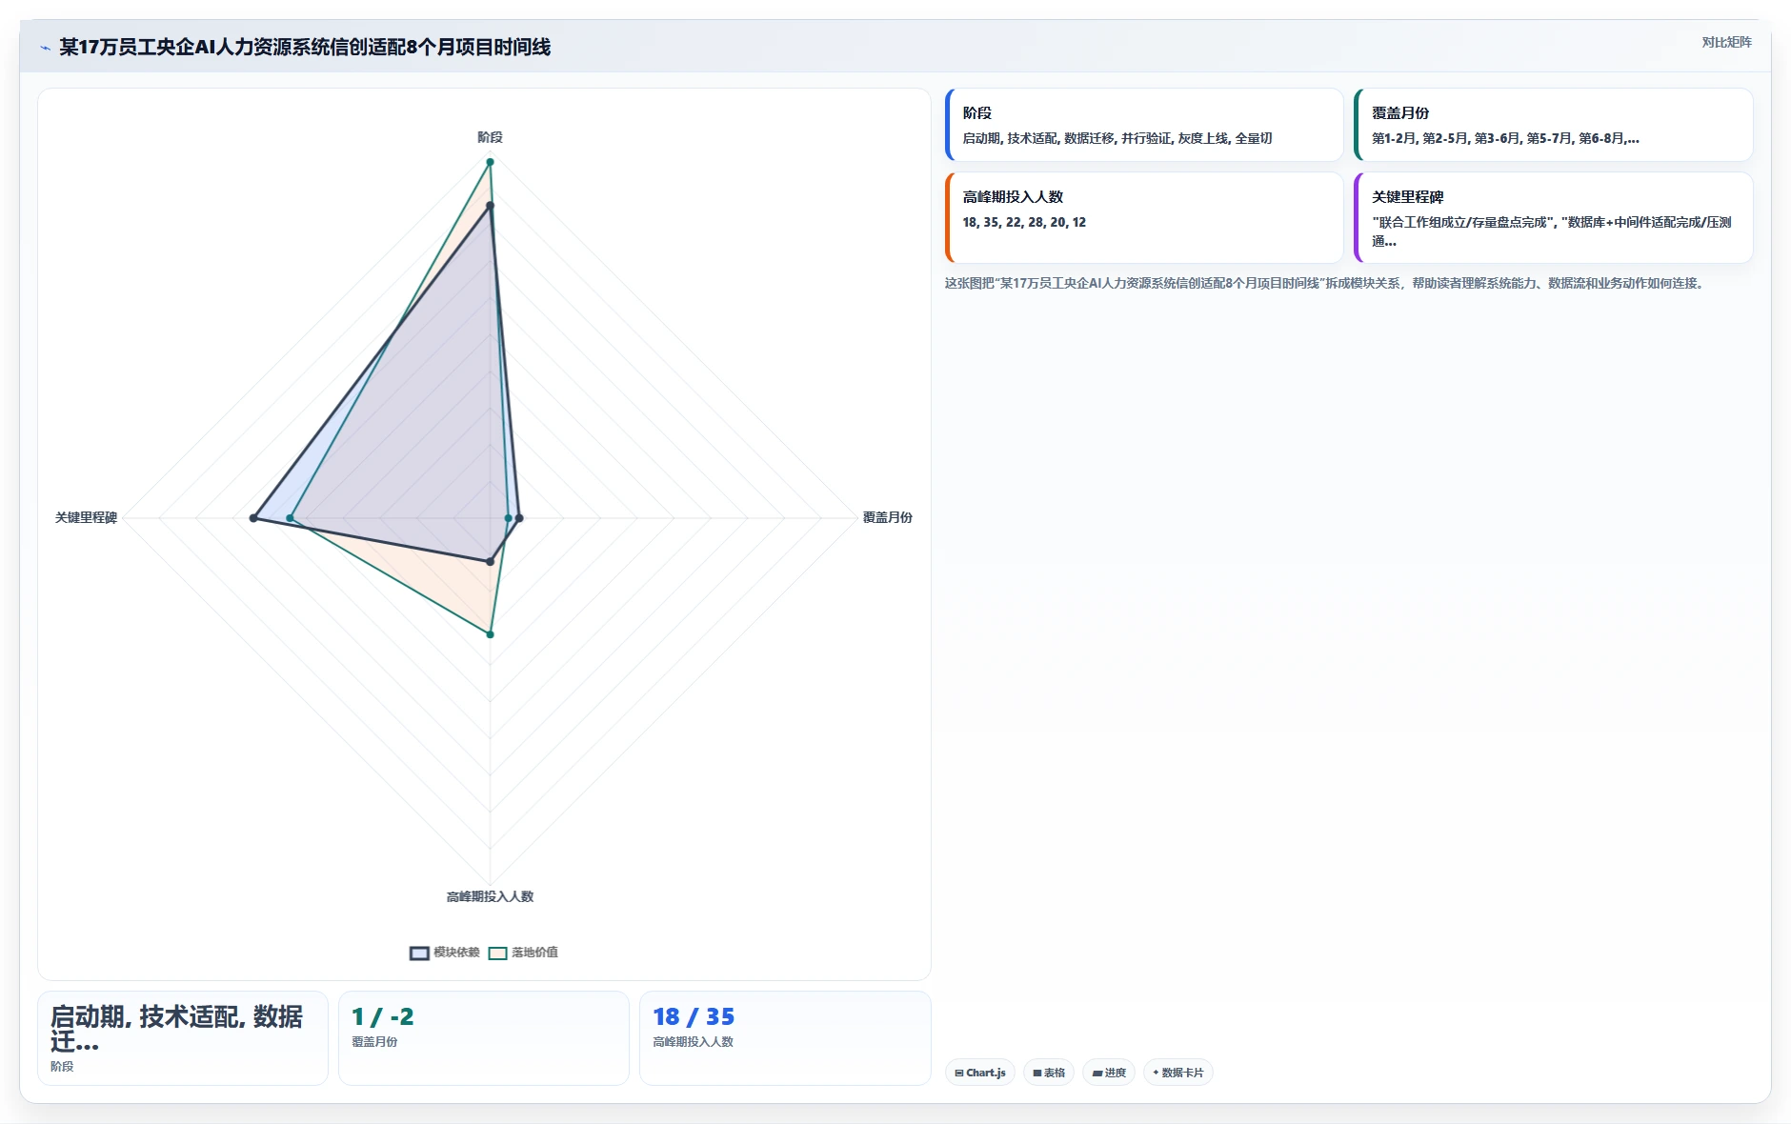Select the Chart.js tag
Image resolution: width=1791 pixels, height=1124 pixels.
980,1073
